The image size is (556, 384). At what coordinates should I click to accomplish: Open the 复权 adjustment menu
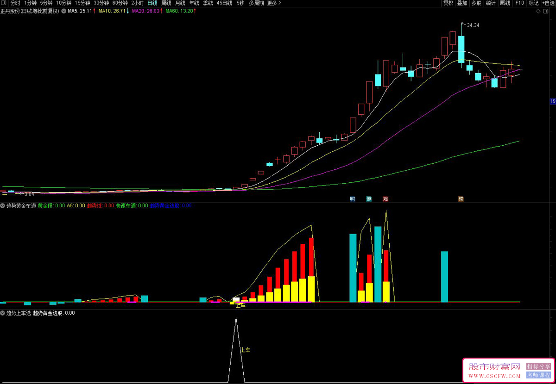point(448,3)
